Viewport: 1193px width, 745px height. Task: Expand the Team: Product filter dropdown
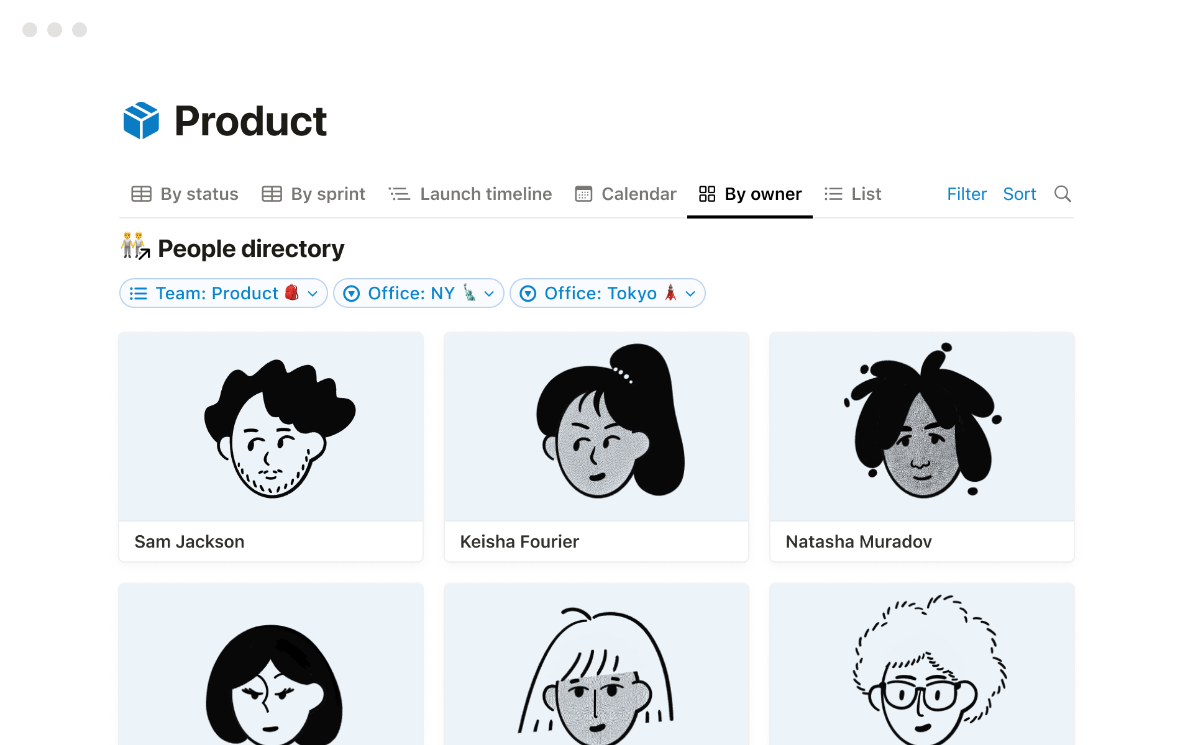click(313, 294)
